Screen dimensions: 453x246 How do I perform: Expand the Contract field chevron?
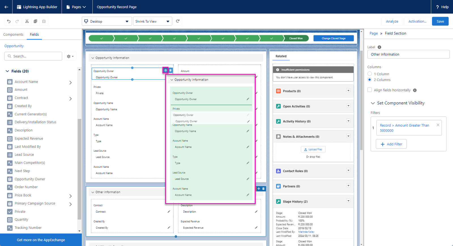[x=70, y=99]
